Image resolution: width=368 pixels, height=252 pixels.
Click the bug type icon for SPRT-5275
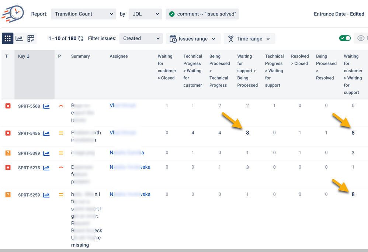tap(8, 168)
